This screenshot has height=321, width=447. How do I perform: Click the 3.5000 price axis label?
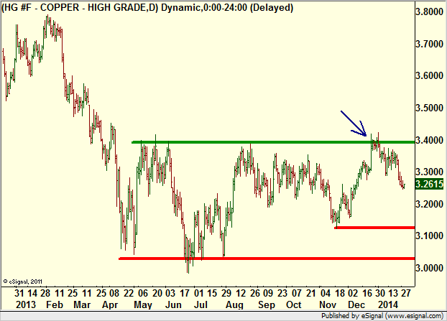click(x=430, y=108)
